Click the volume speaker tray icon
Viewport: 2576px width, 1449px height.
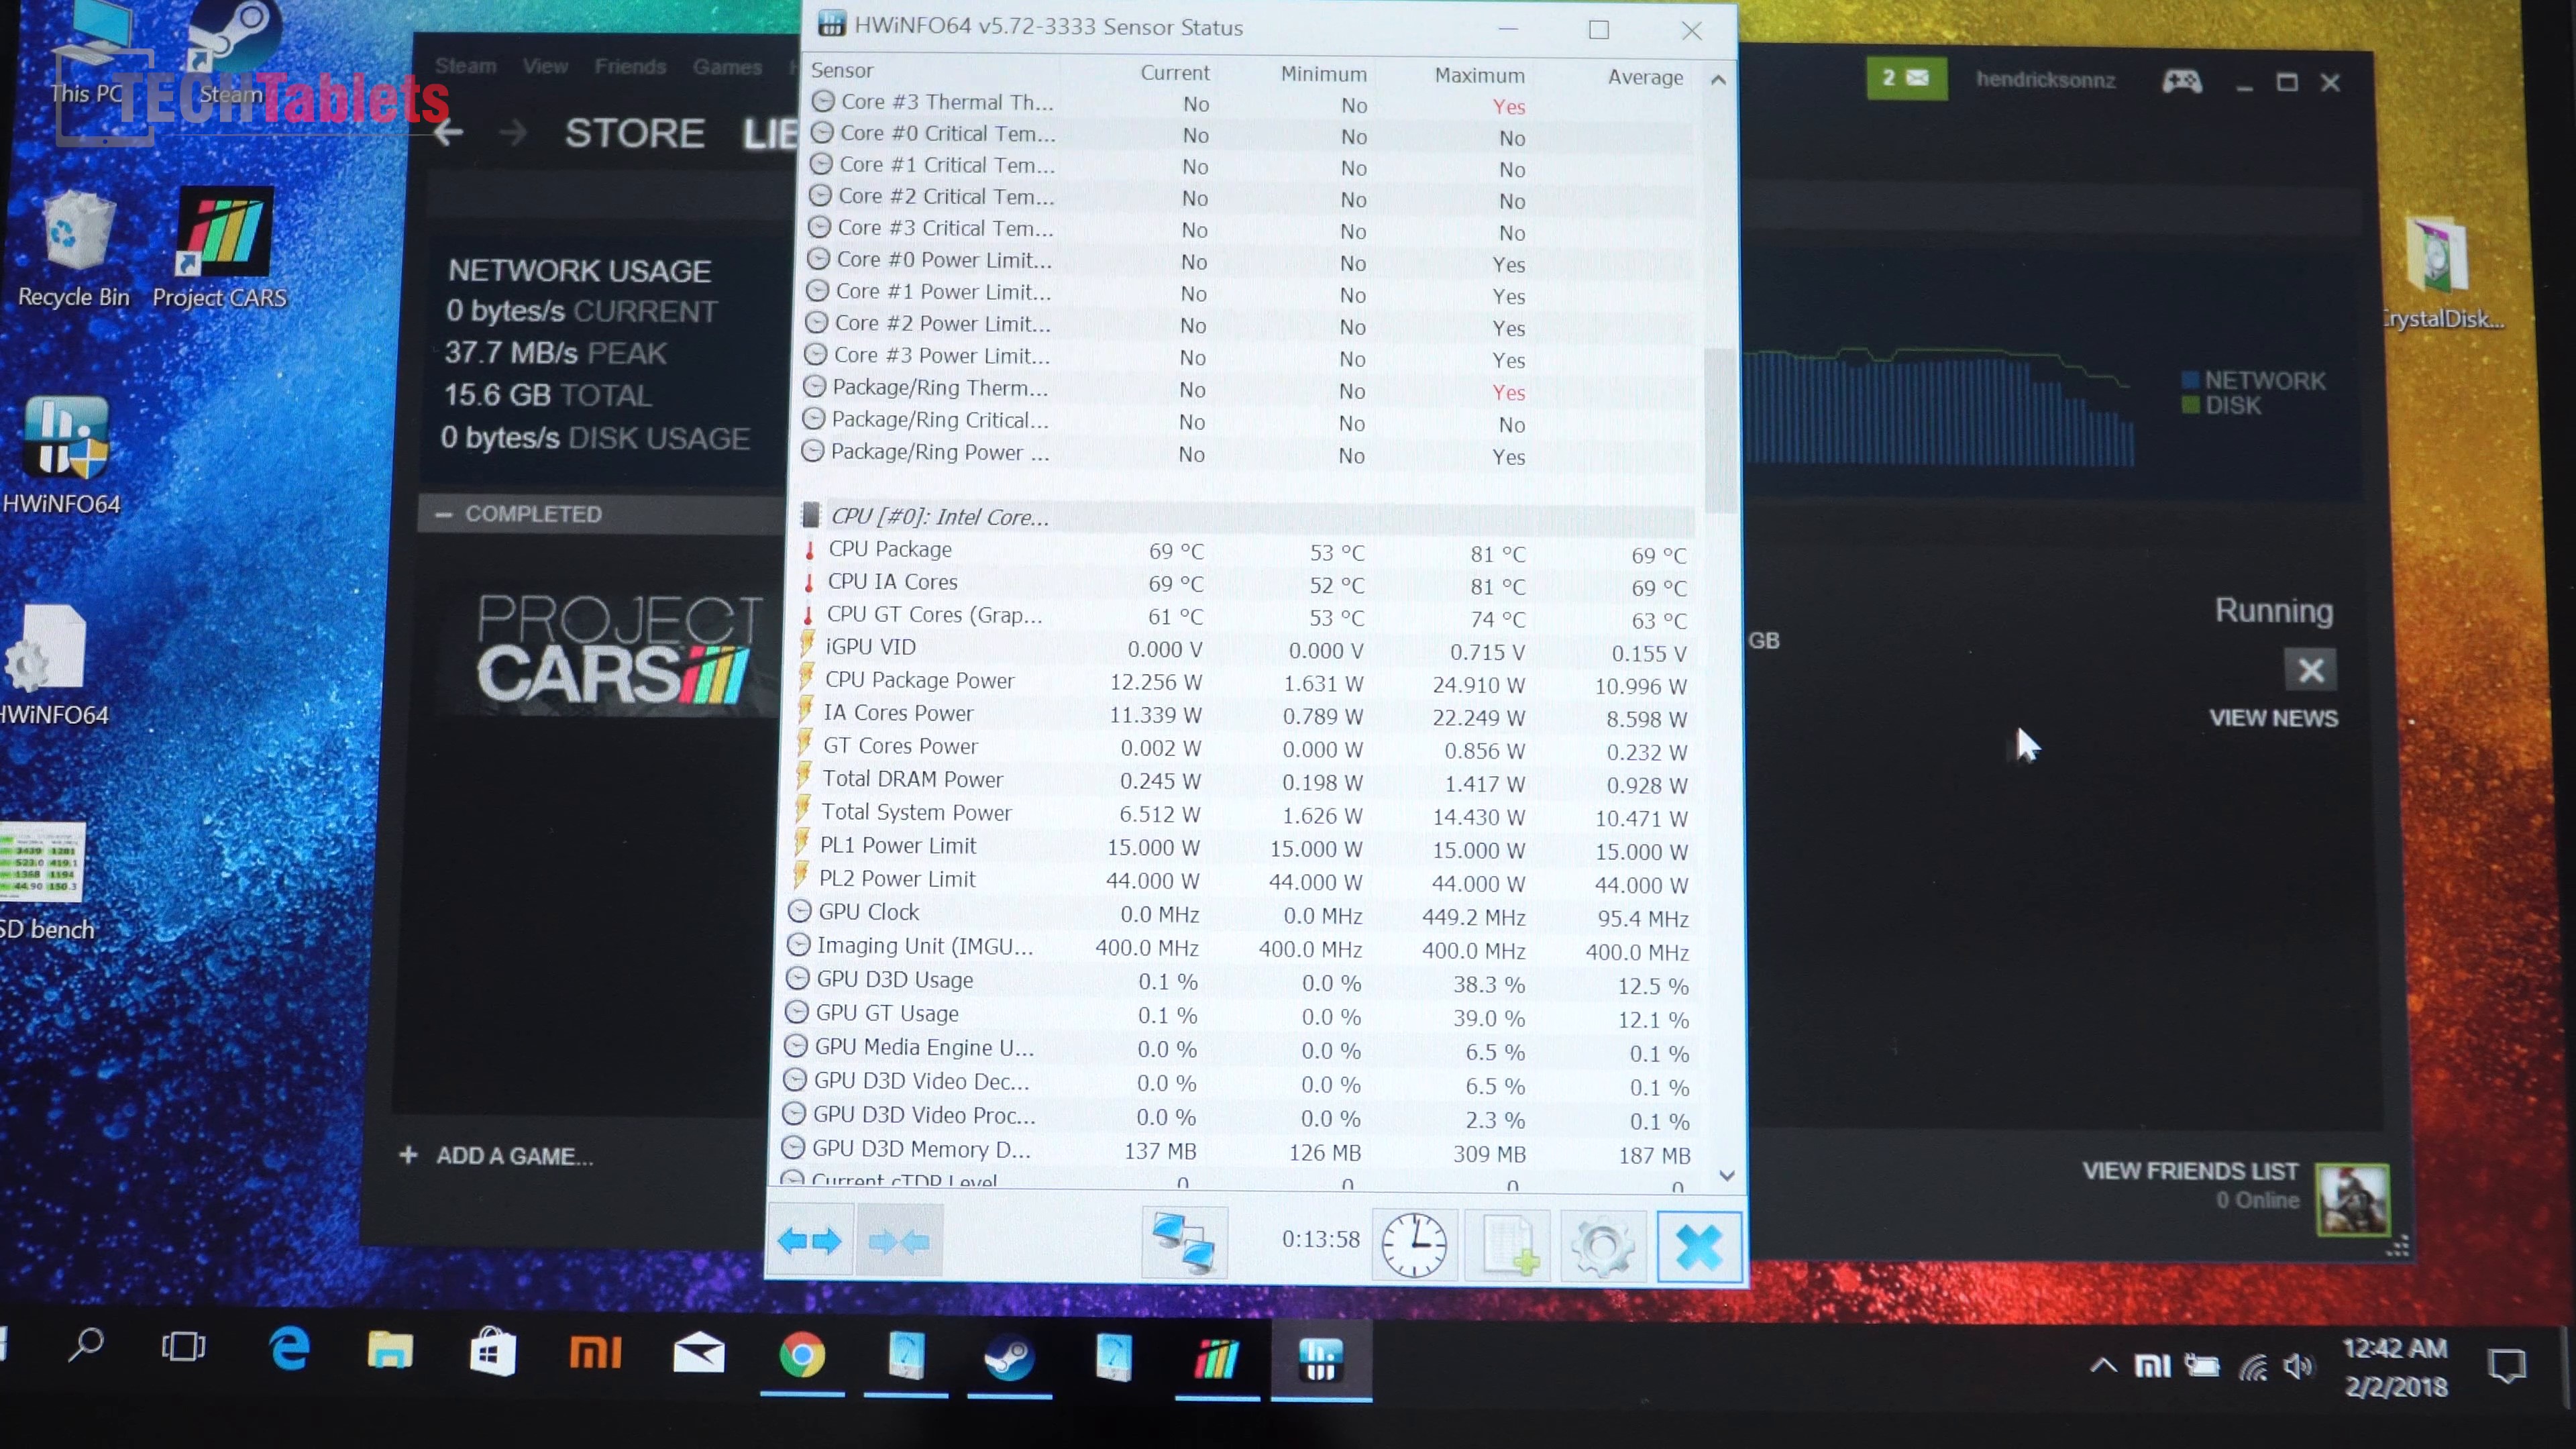point(2297,1366)
